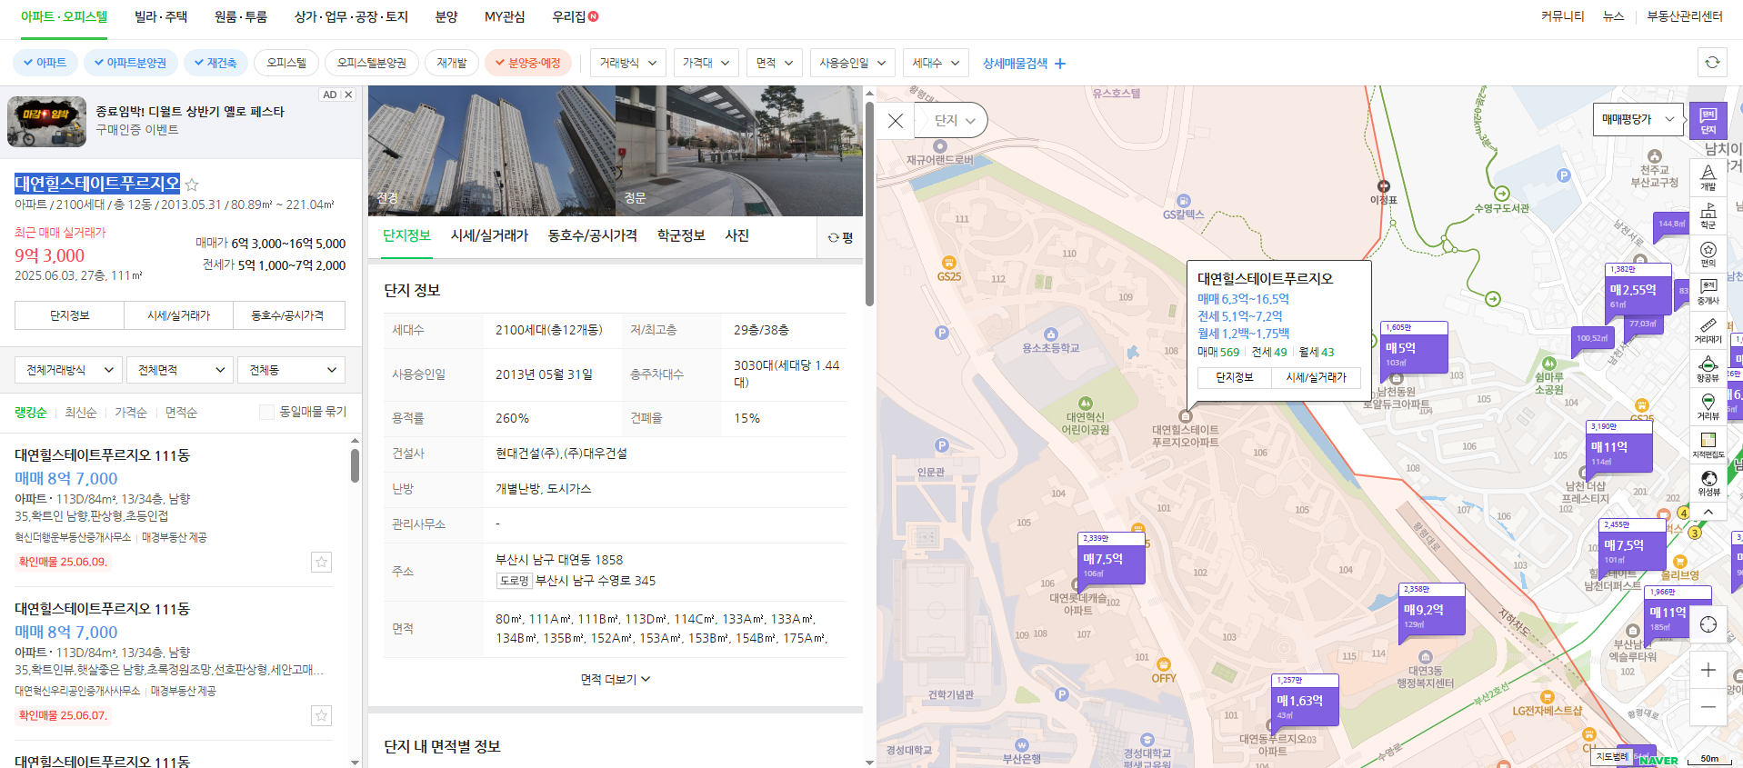Toggle the 아파트 filter chip
Screen dimensions: 1743x768
45,63
